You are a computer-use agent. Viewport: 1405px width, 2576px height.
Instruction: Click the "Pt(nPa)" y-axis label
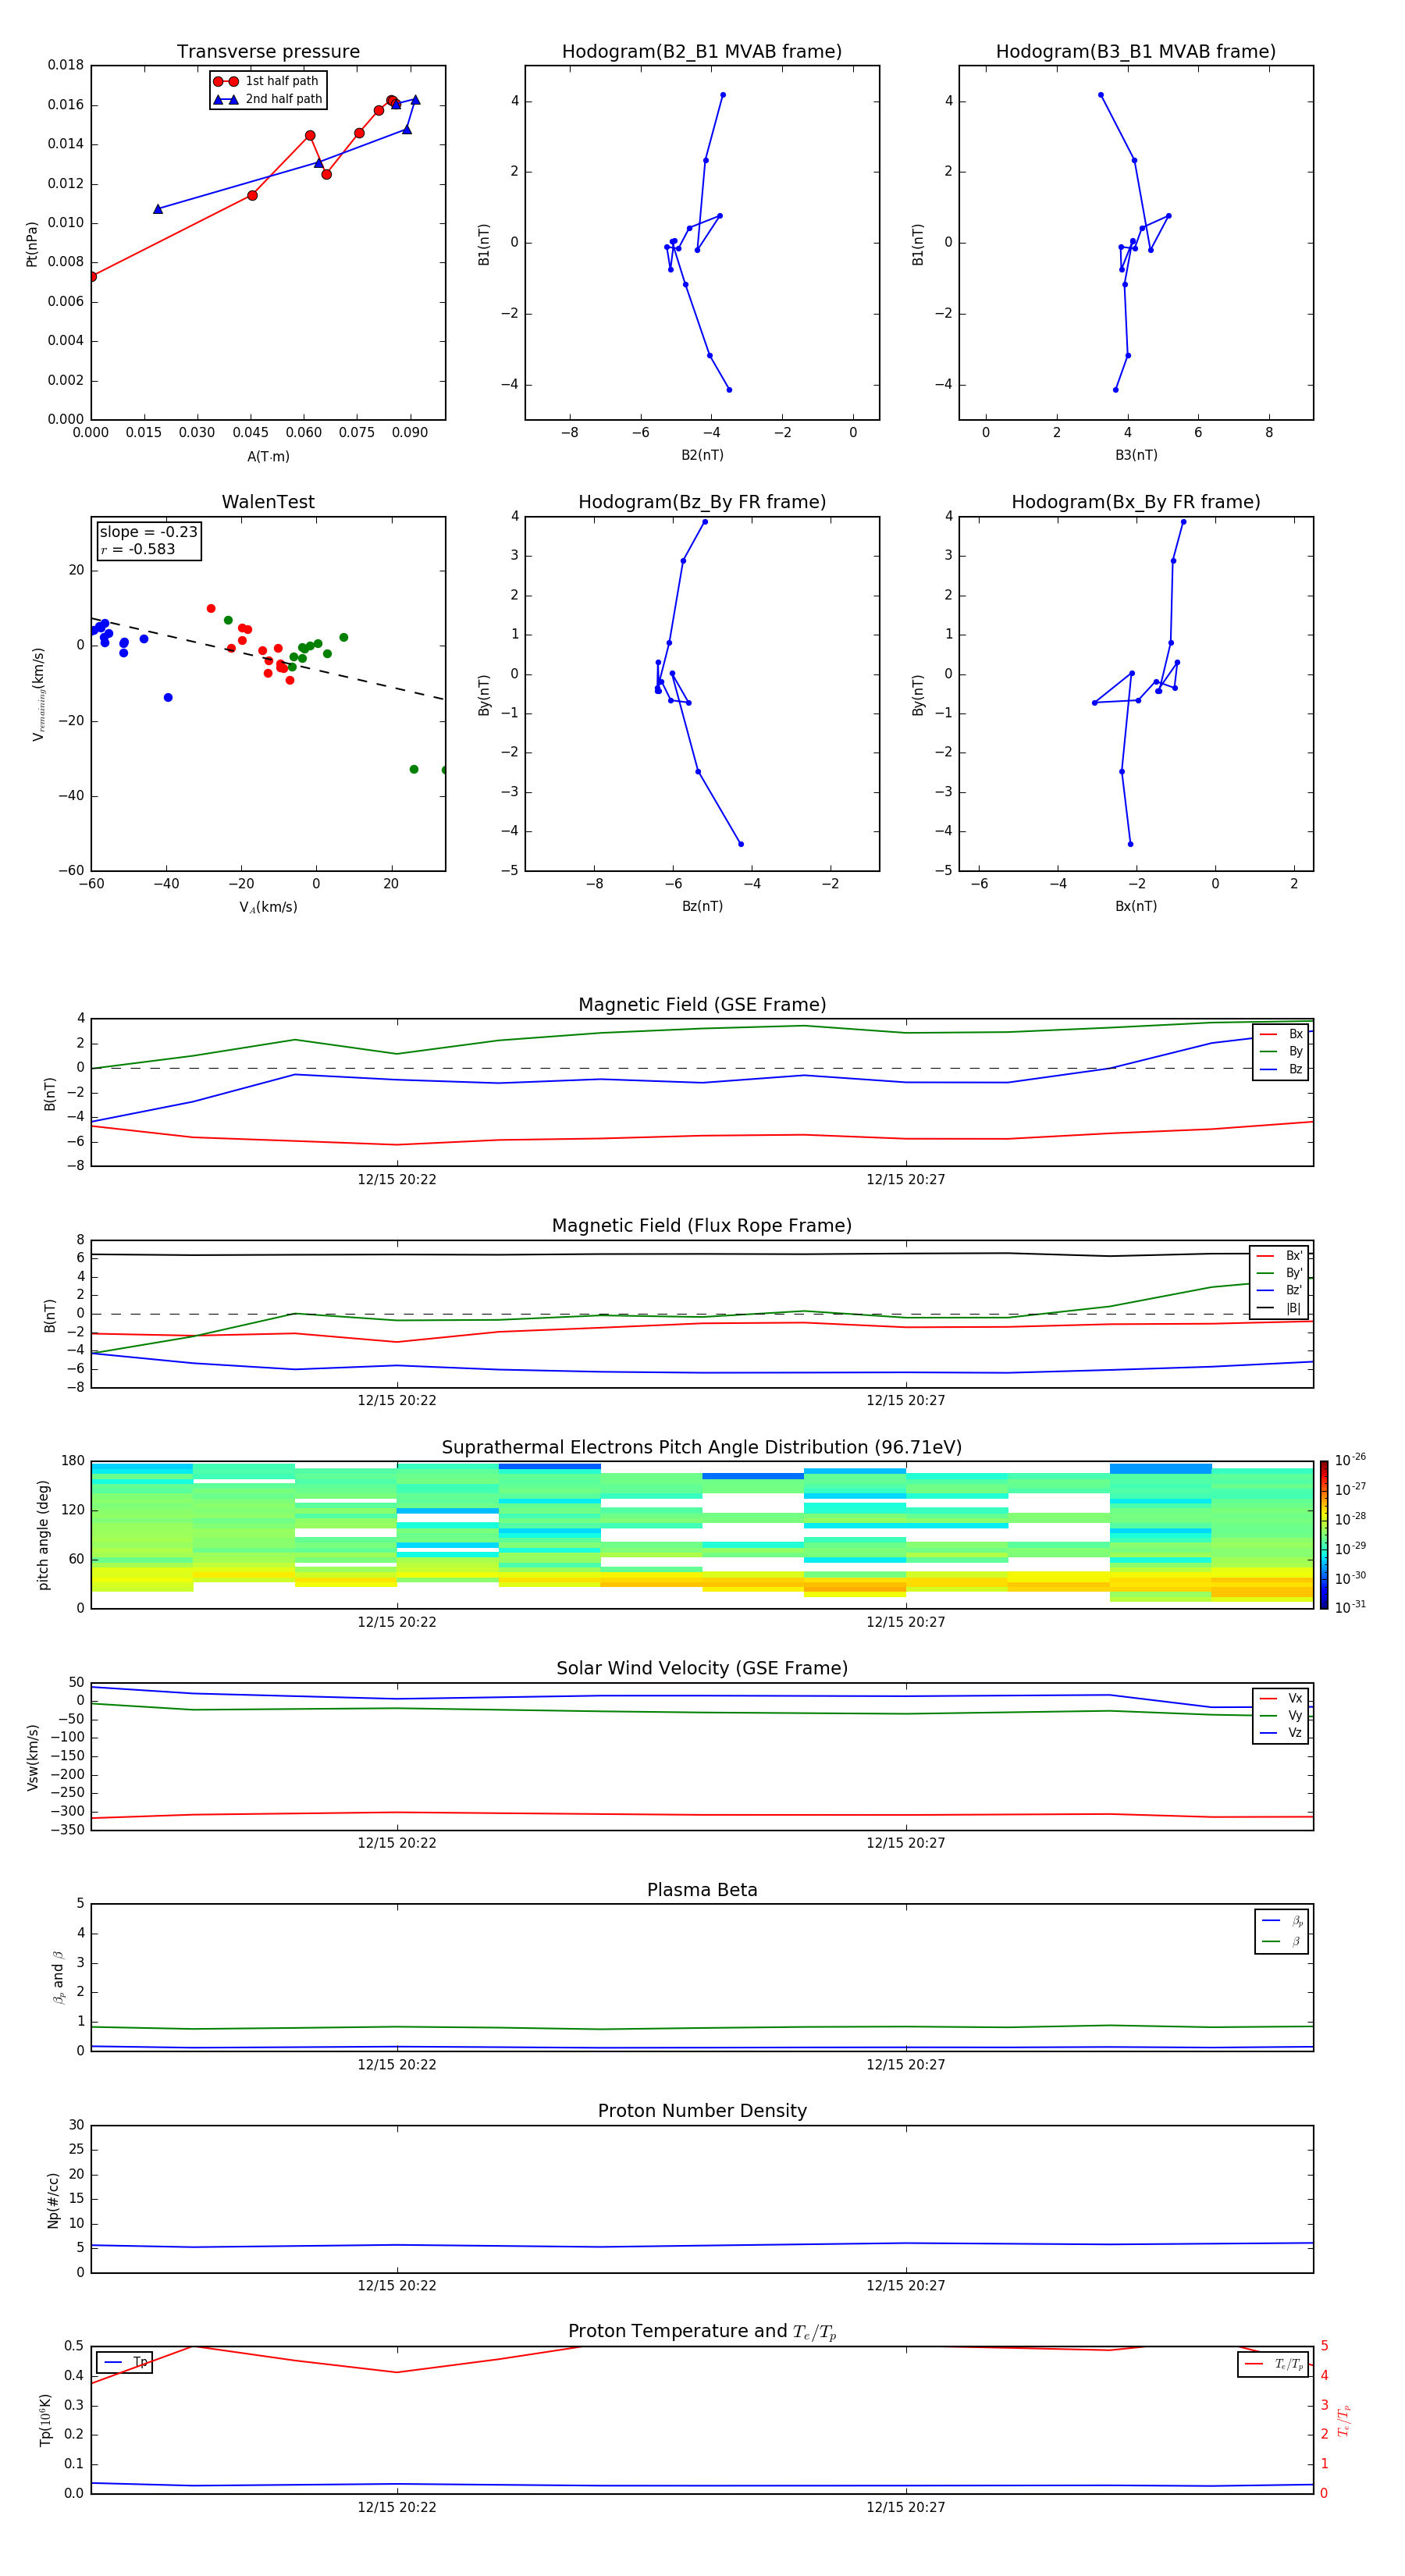click(x=31, y=244)
